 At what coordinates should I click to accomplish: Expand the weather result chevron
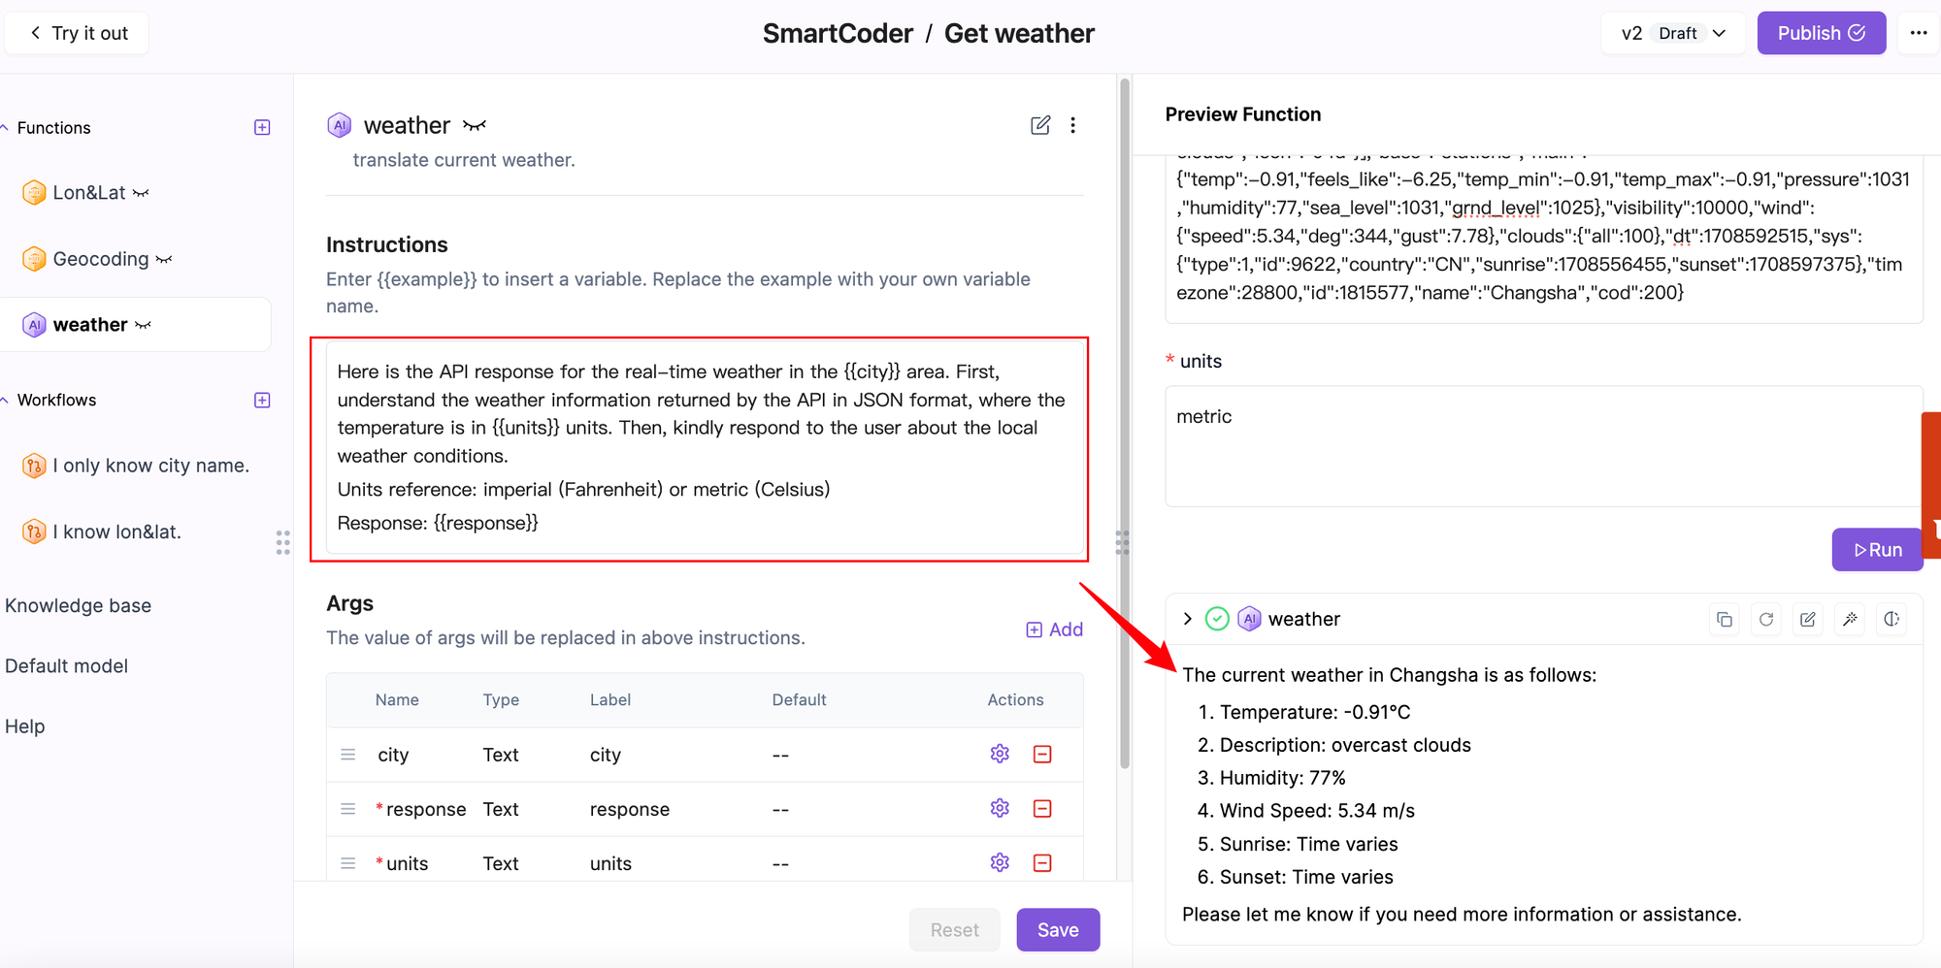[x=1188, y=619]
